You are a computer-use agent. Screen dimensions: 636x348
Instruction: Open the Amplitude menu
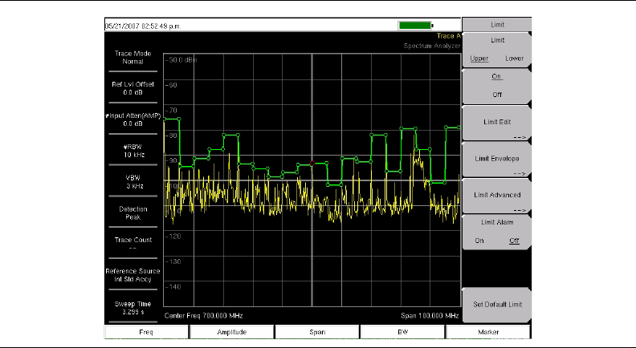tap(231, 332)
